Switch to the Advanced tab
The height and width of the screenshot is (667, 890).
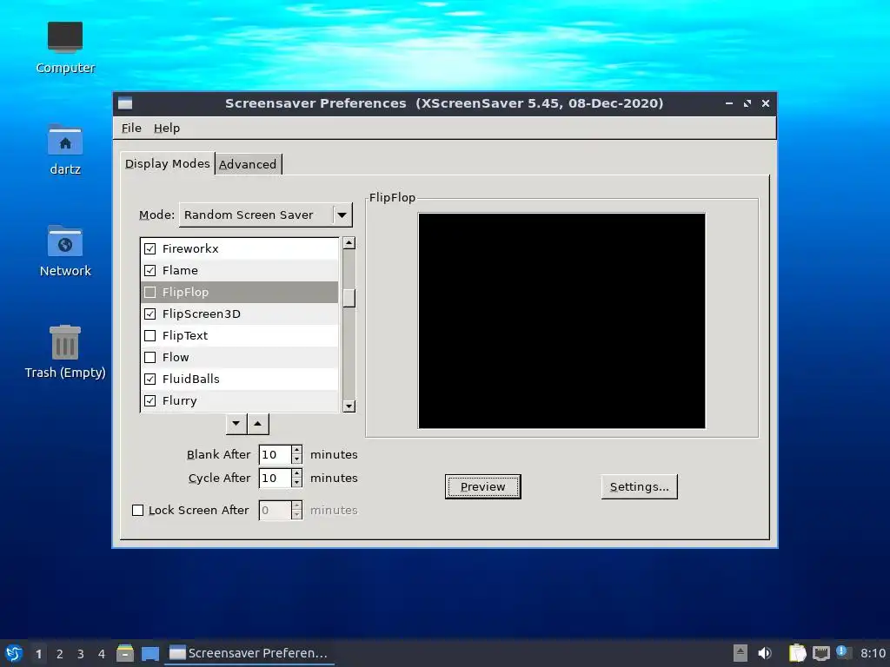(248, 164)
